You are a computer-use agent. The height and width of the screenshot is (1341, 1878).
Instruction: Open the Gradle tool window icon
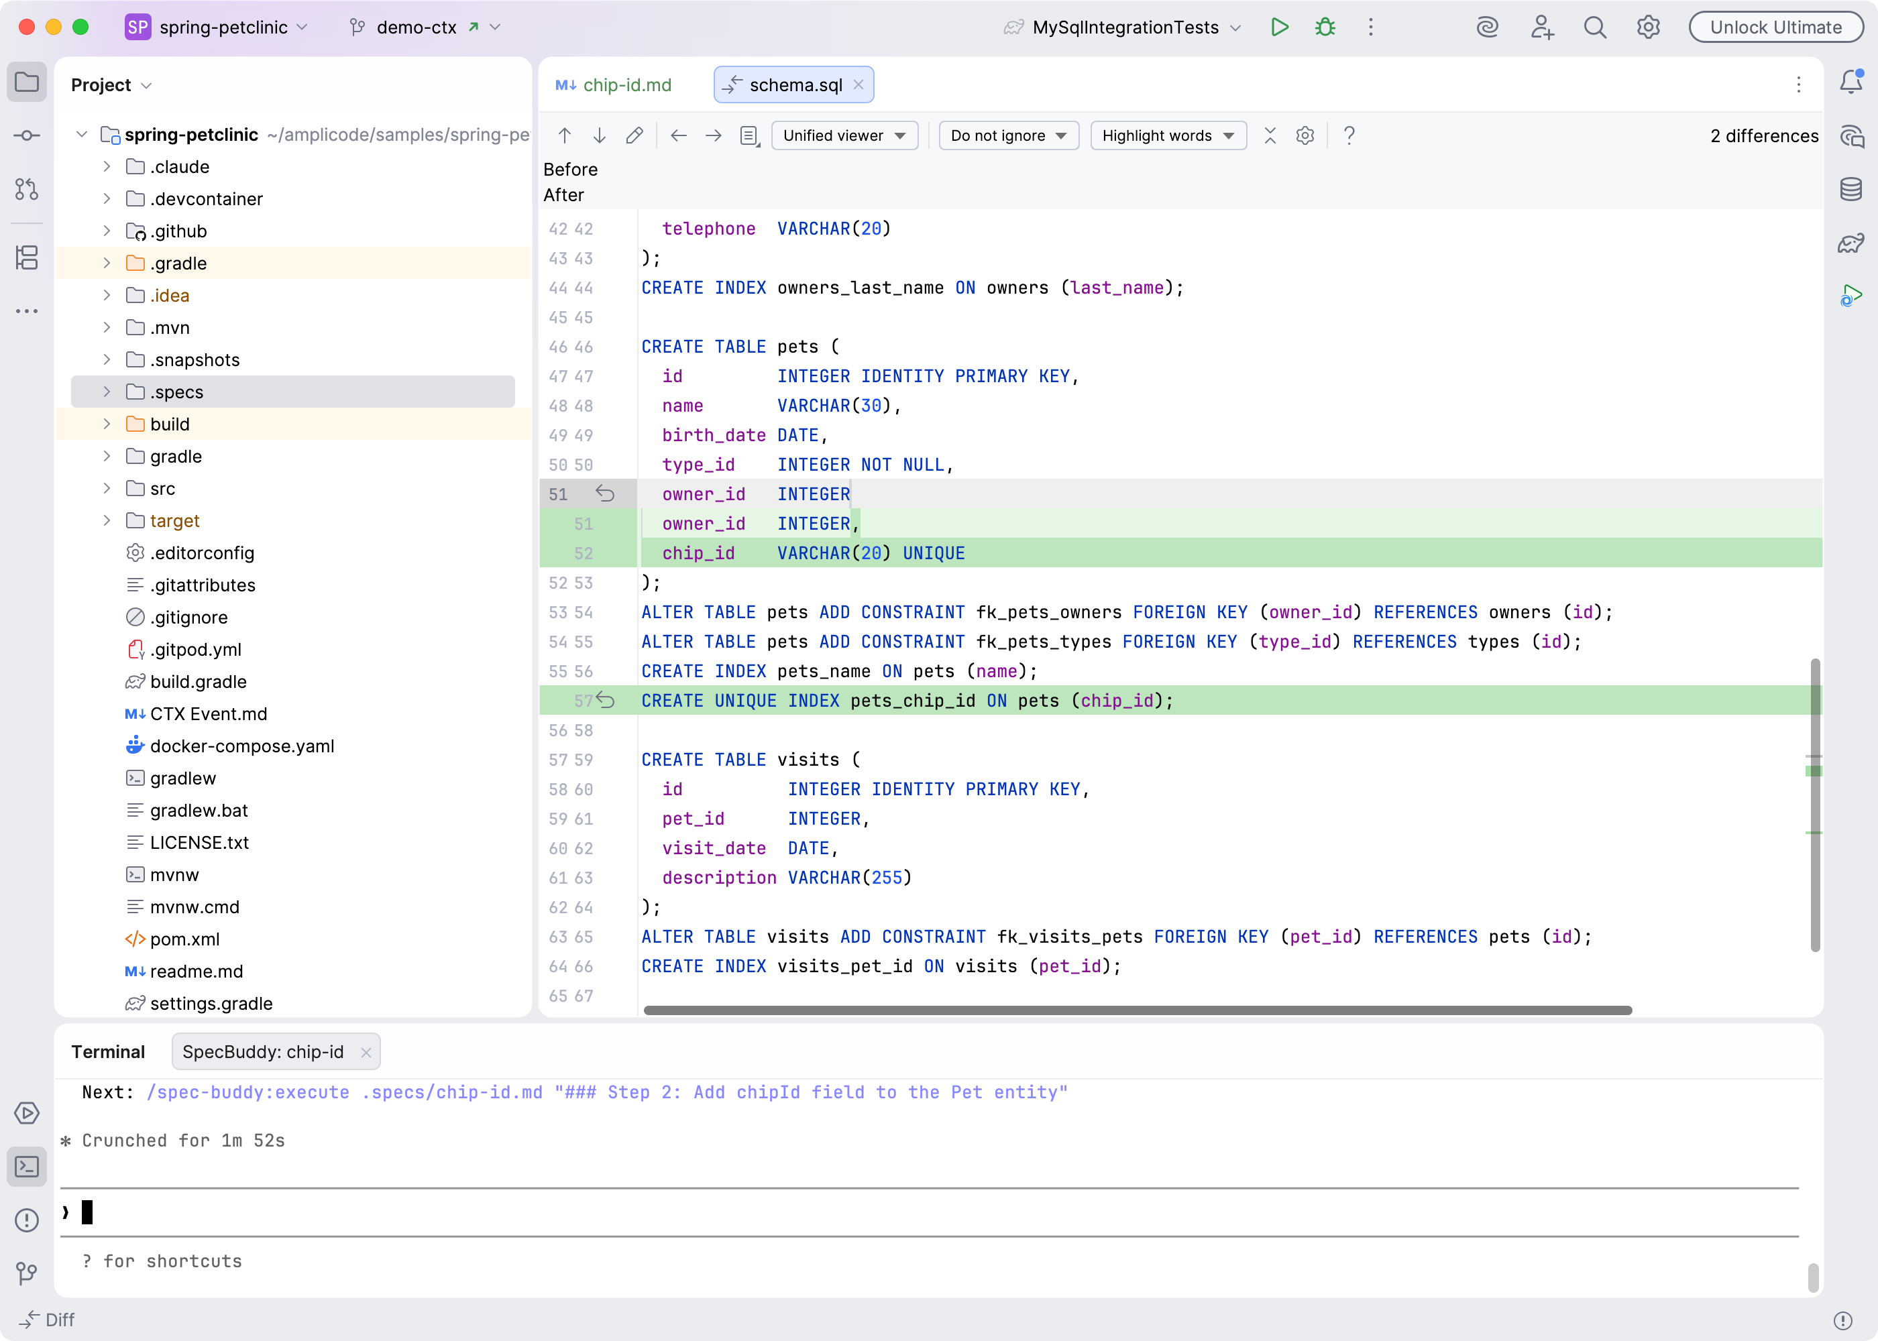(x=1850, y=243)
